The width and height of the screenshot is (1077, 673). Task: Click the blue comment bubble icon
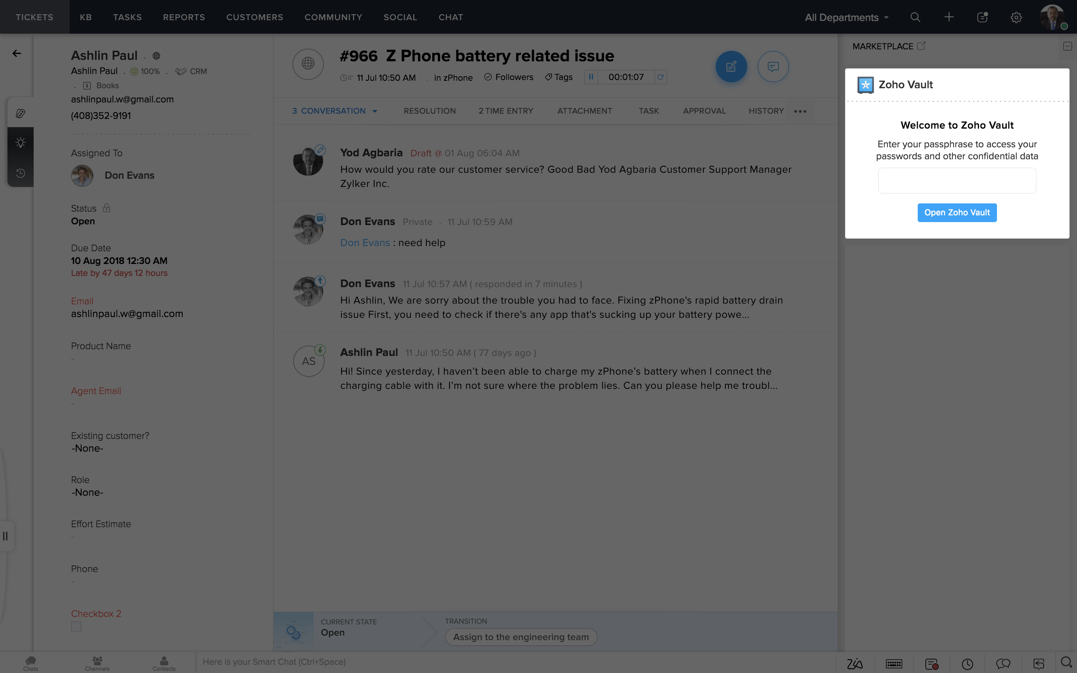[x=773, y=67]
